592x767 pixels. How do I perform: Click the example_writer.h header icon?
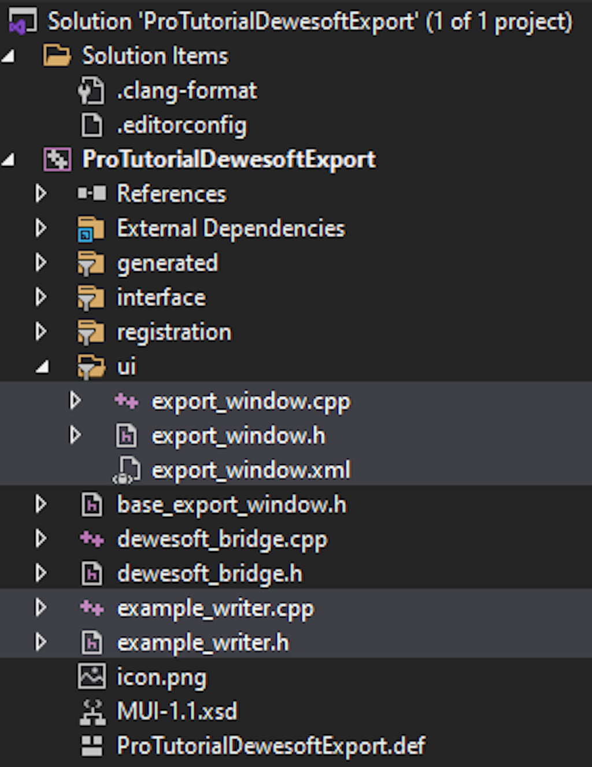(91, 643)
